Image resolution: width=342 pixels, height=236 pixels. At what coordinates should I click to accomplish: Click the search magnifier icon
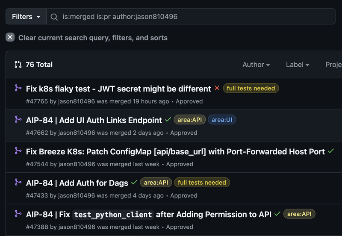(54, 17)
